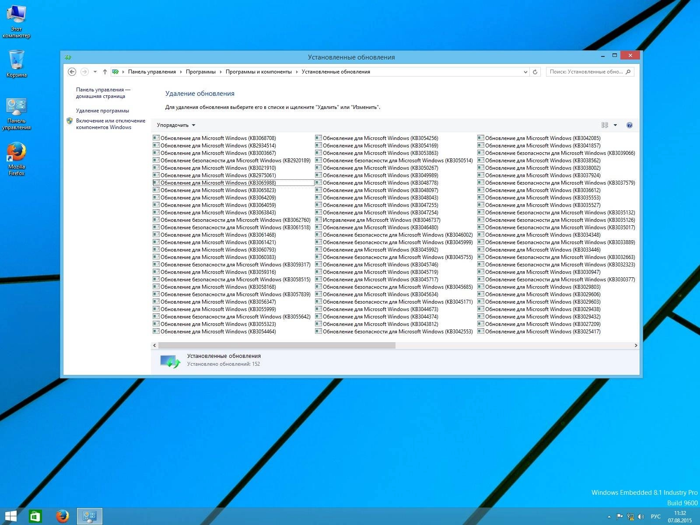Click the icon of update KB3042085
Image resolution: width=700 pixels, height=525 pixels.
click(481, 138)
